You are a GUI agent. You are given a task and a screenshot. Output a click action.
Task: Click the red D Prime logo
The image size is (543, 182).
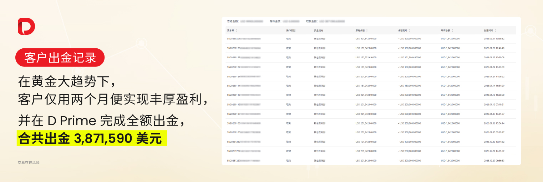[26, 27]
